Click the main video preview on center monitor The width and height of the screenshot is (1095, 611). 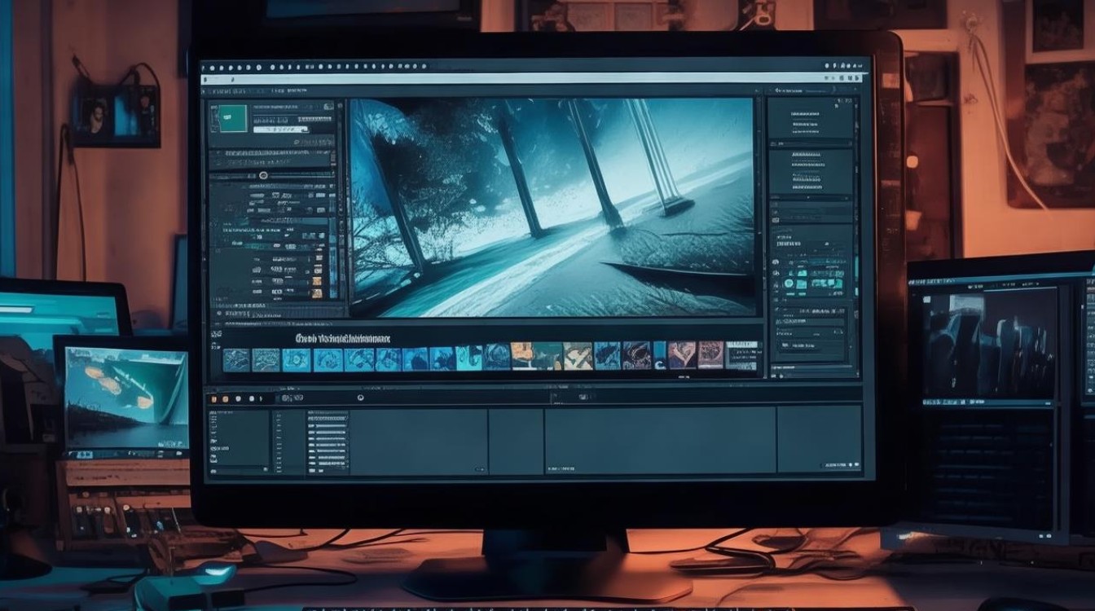point(552,207)
